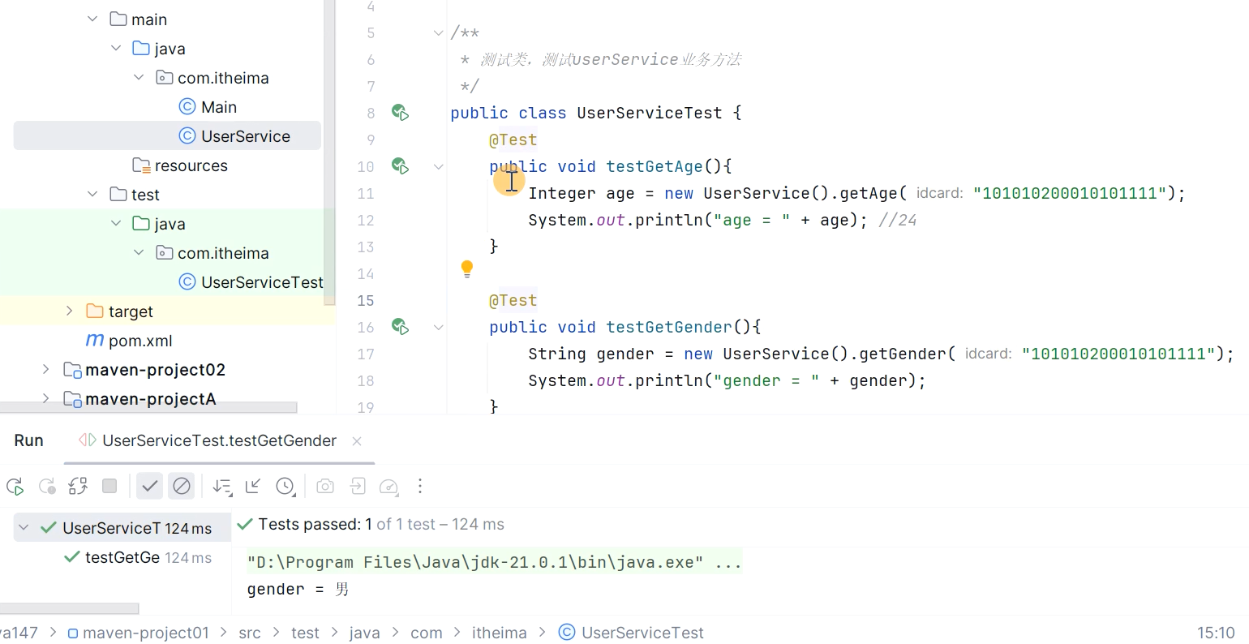This screenshot has height=644, width=1249.
Task: Click the test results tree horizontal scrollbar
Action: (x=70, y=608)
